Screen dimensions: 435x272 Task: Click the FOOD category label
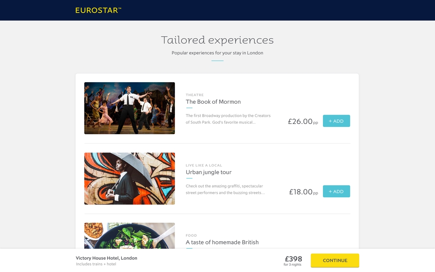click(x=191, y=235)
